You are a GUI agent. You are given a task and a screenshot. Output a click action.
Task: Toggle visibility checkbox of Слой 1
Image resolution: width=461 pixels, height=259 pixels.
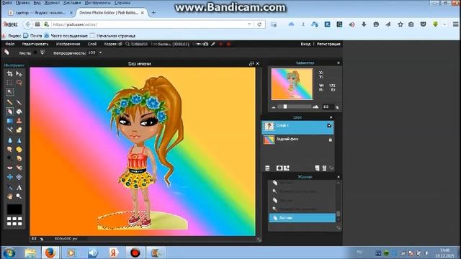(x=329, y=125)
